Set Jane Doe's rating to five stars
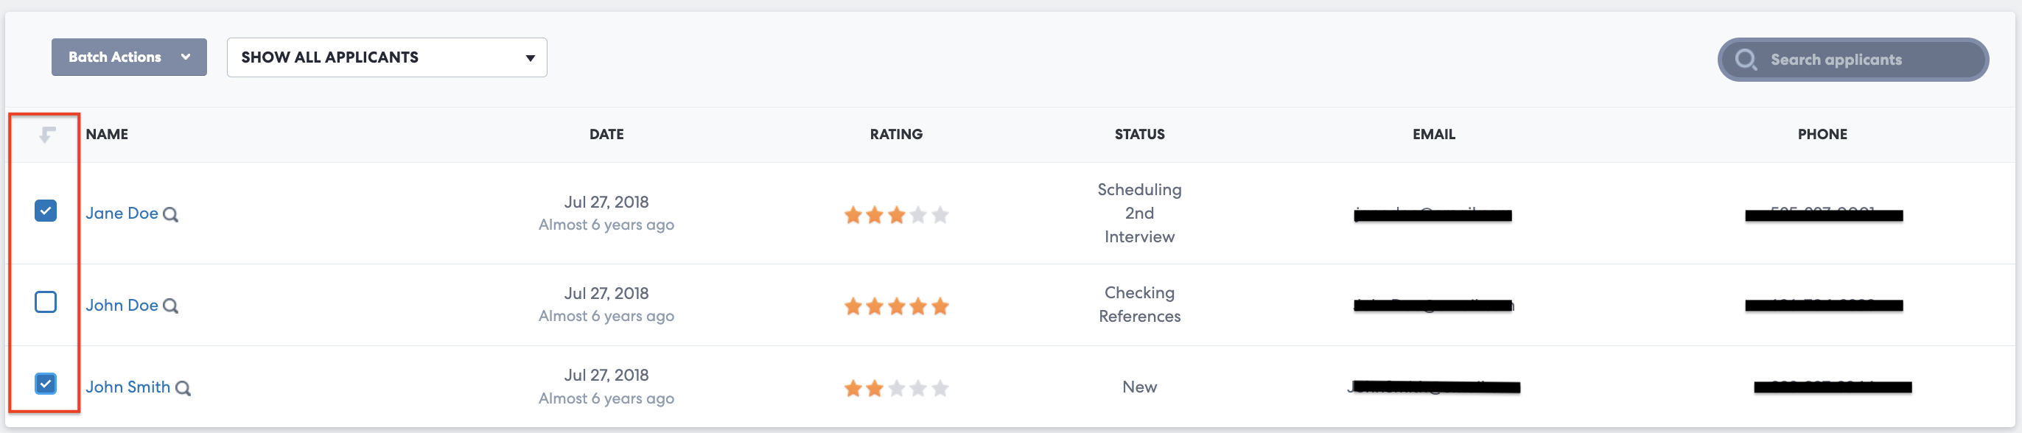2022x433 pixels. [x=940, y=215]
